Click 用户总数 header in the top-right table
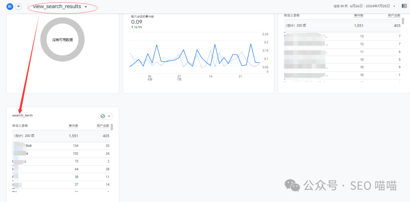 coord(394,16)
